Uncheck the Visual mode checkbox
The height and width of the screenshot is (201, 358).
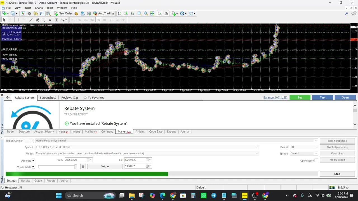click(33, 167)
